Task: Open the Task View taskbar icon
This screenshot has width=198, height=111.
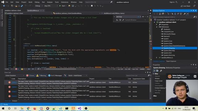Action: [x=15, y=108]
